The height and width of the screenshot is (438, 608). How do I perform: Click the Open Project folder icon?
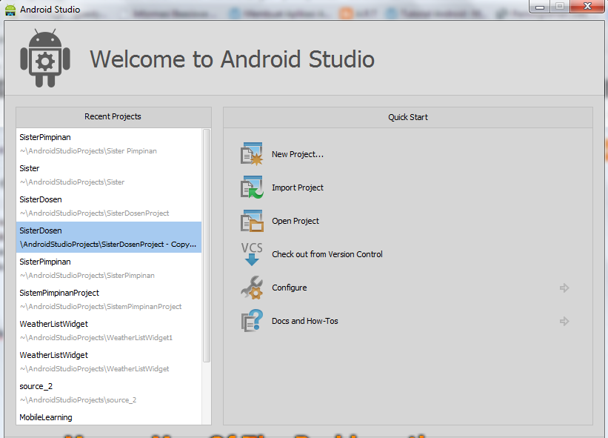tap(252, 221)
